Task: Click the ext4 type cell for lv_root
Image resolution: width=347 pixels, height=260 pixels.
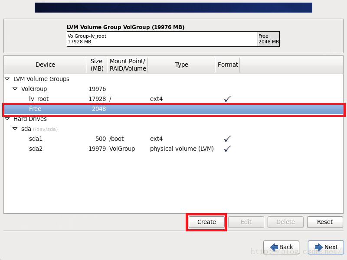Action: [156, 99]
